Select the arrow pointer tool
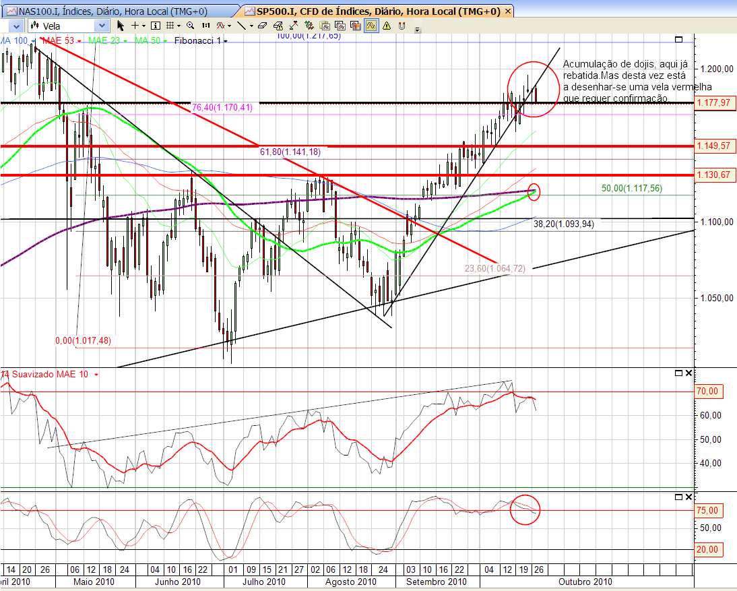Screen dimensions: 737x591 click(x=121, y=26)
